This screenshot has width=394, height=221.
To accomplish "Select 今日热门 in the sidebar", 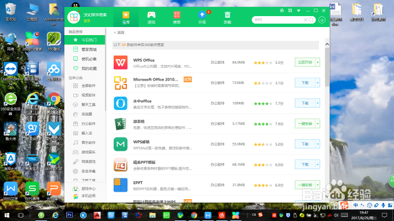I will (x=85, y=40).
